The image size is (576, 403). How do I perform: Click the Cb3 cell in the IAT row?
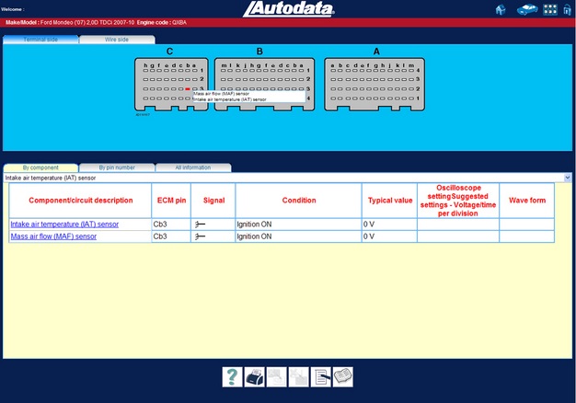[x=171, y=225]
